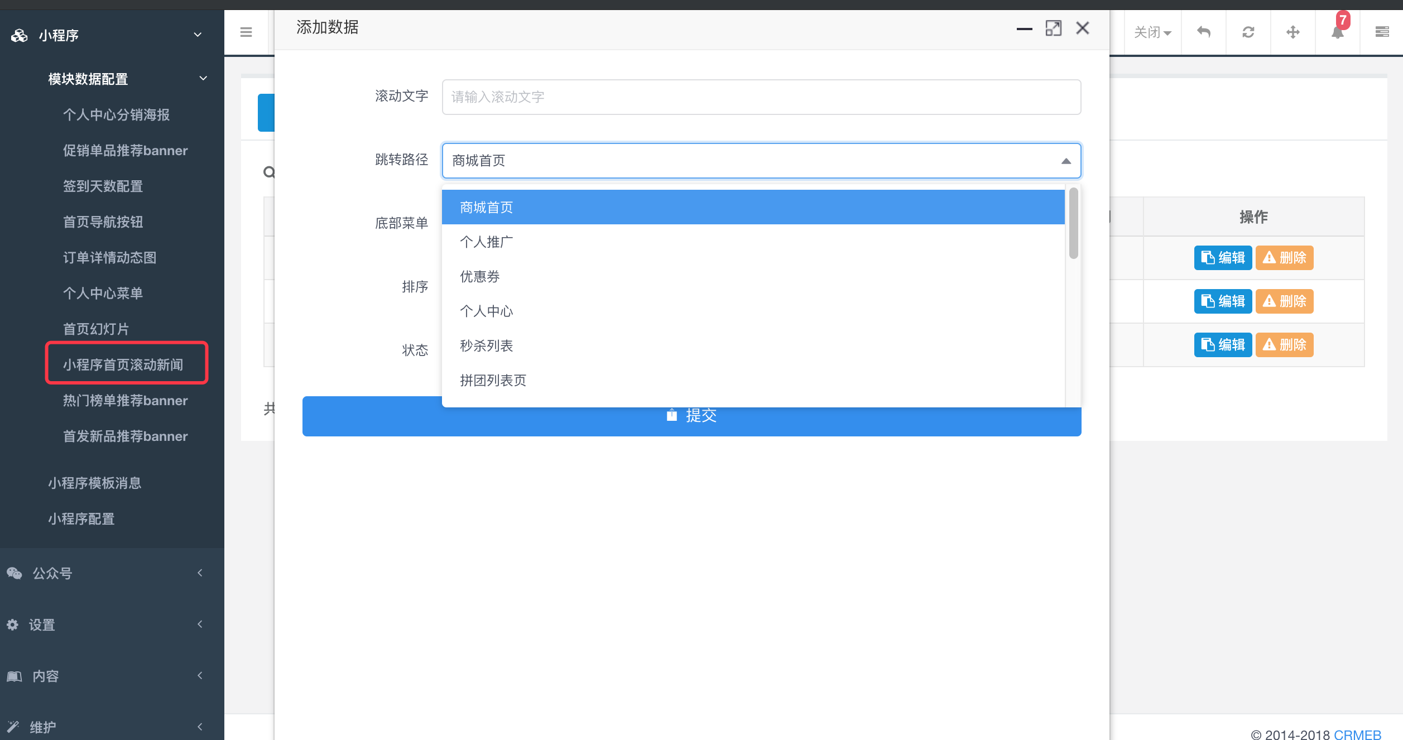Click 编辑 in the first table row
1403x740 pixels.
(1223, 258)
